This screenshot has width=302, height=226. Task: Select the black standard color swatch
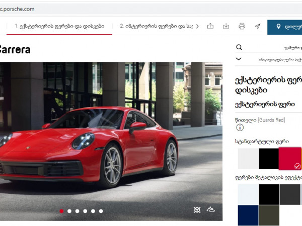[269, 159]
